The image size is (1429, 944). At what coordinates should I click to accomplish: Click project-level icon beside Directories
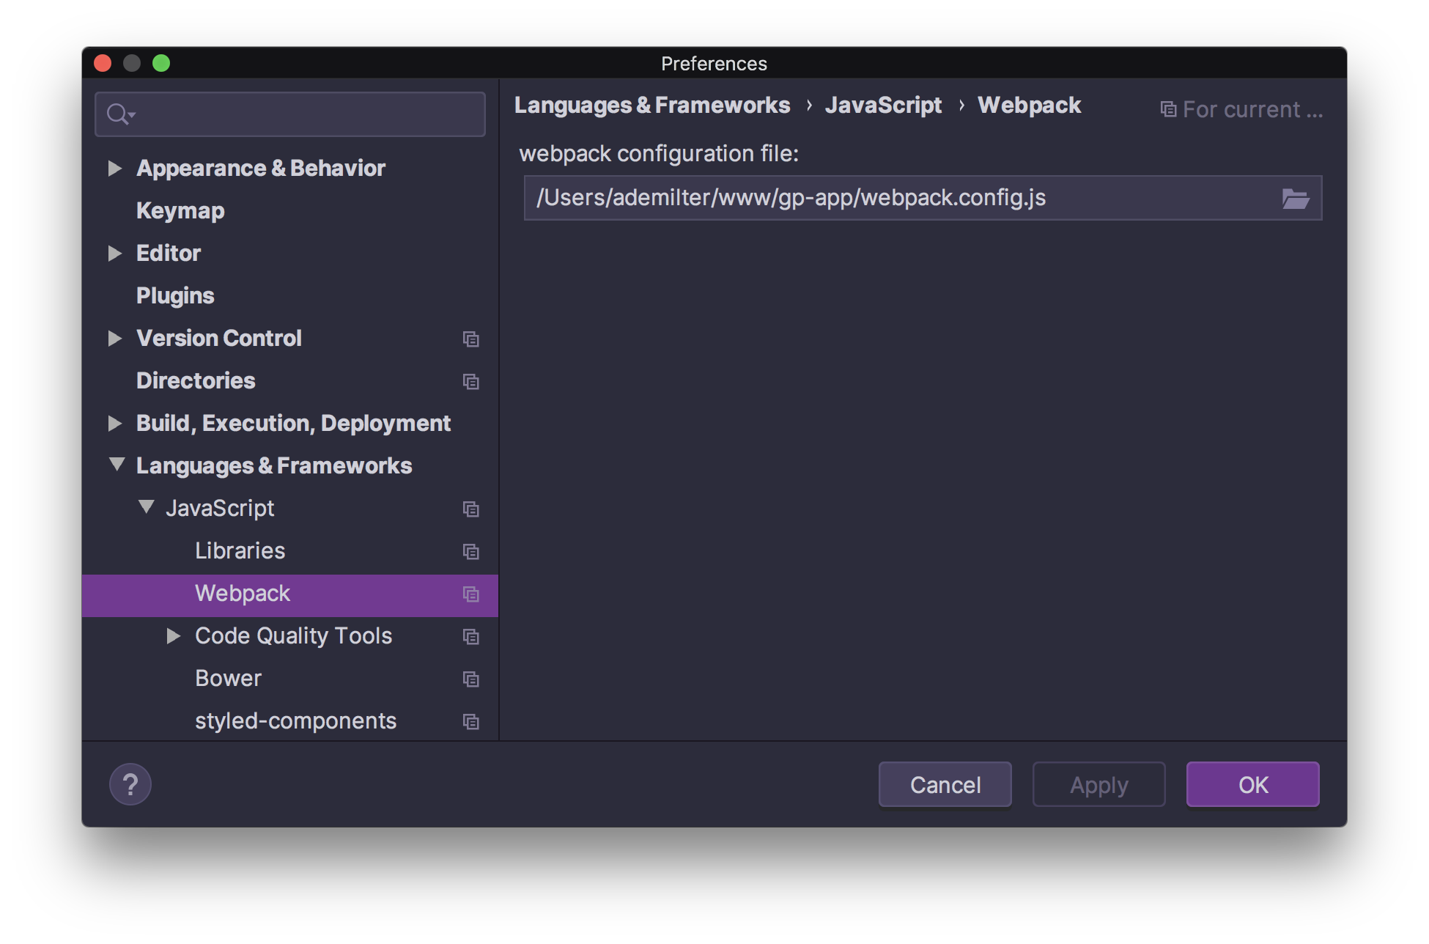pyautogui.click(x=470, y=381)
